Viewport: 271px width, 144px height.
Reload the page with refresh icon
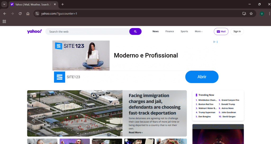[20, 13]
